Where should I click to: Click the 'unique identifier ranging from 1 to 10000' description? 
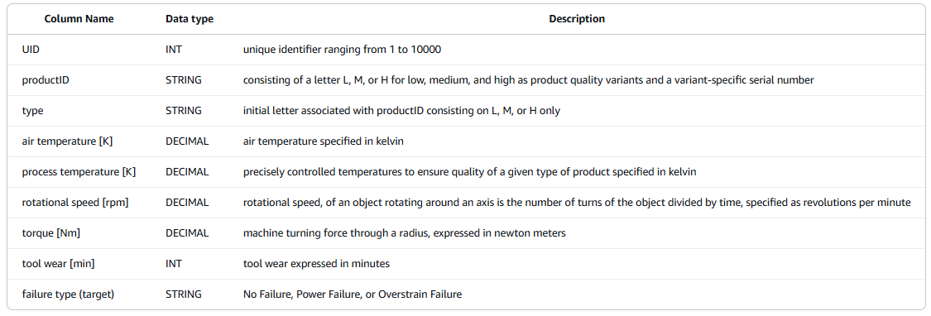[342, 50]
